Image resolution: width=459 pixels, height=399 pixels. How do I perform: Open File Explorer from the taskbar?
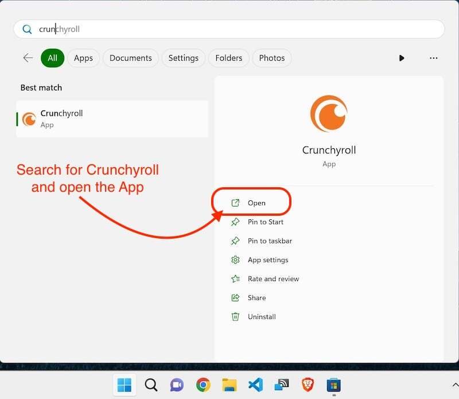pos(229,385)
